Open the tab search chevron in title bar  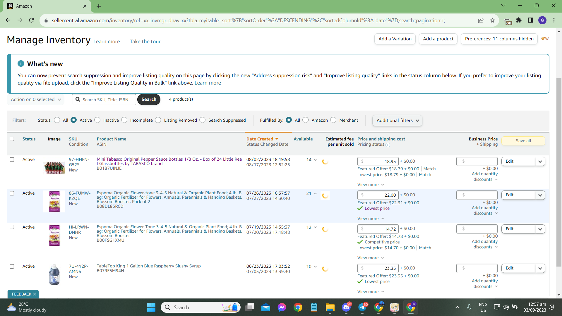503,6
